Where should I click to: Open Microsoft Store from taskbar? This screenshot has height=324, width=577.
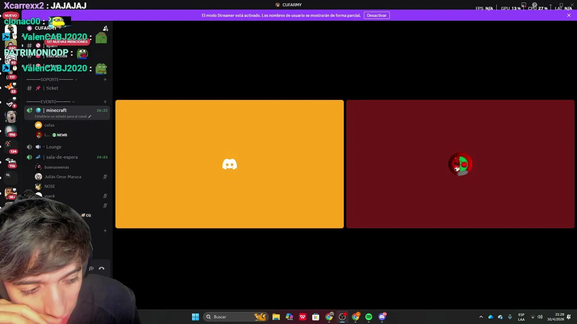click(316, 317)
